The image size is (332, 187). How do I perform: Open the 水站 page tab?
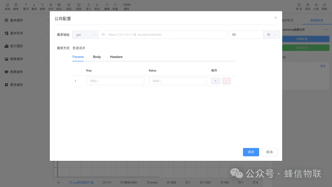click(x=171, y=182)
